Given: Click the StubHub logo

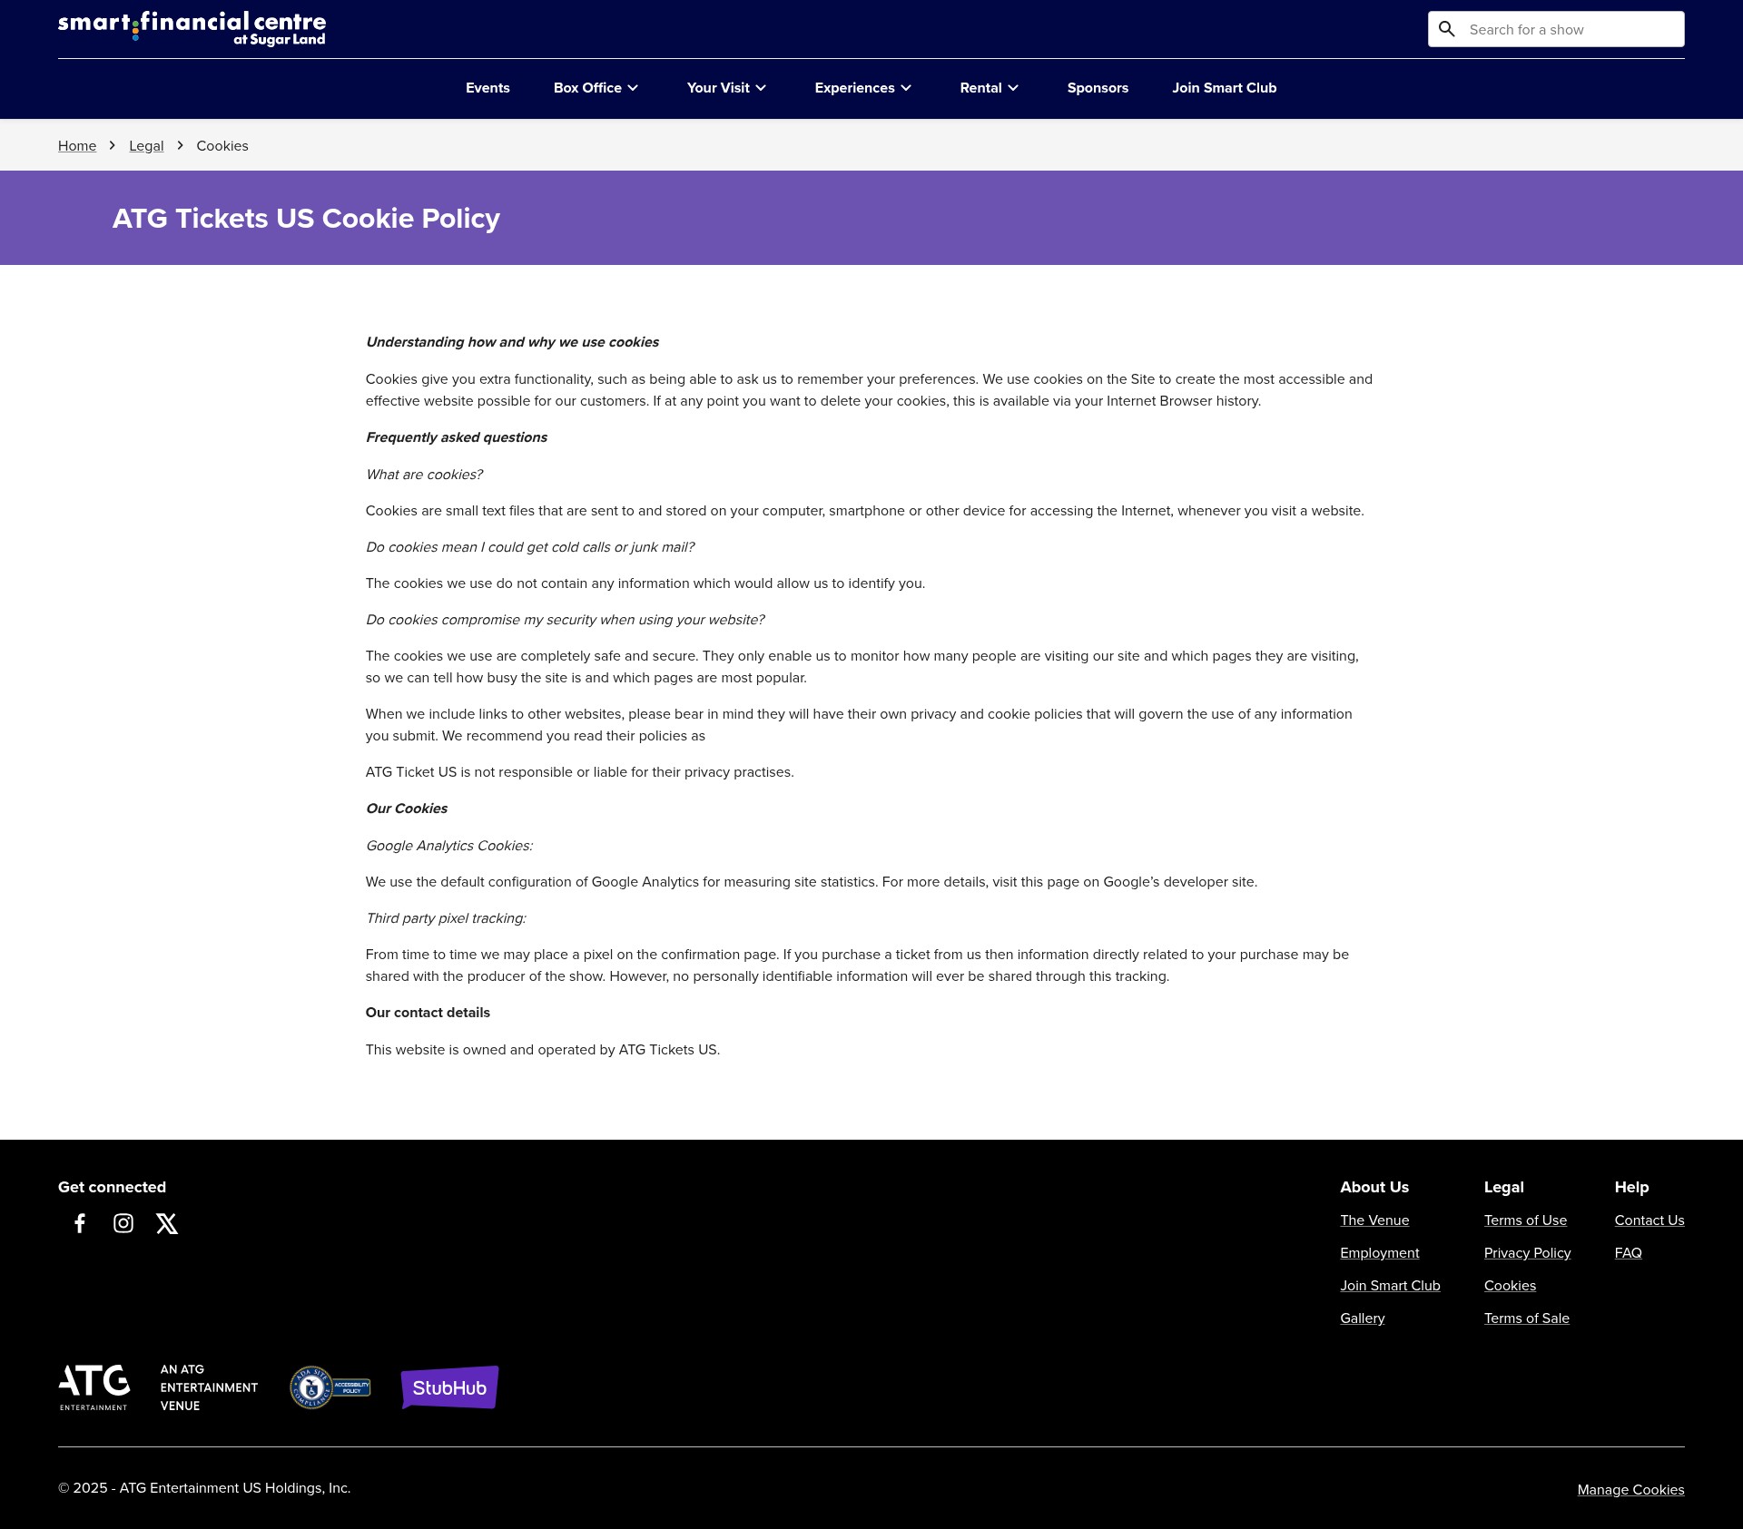Looking at the screenshot, I should point(450,1387).
